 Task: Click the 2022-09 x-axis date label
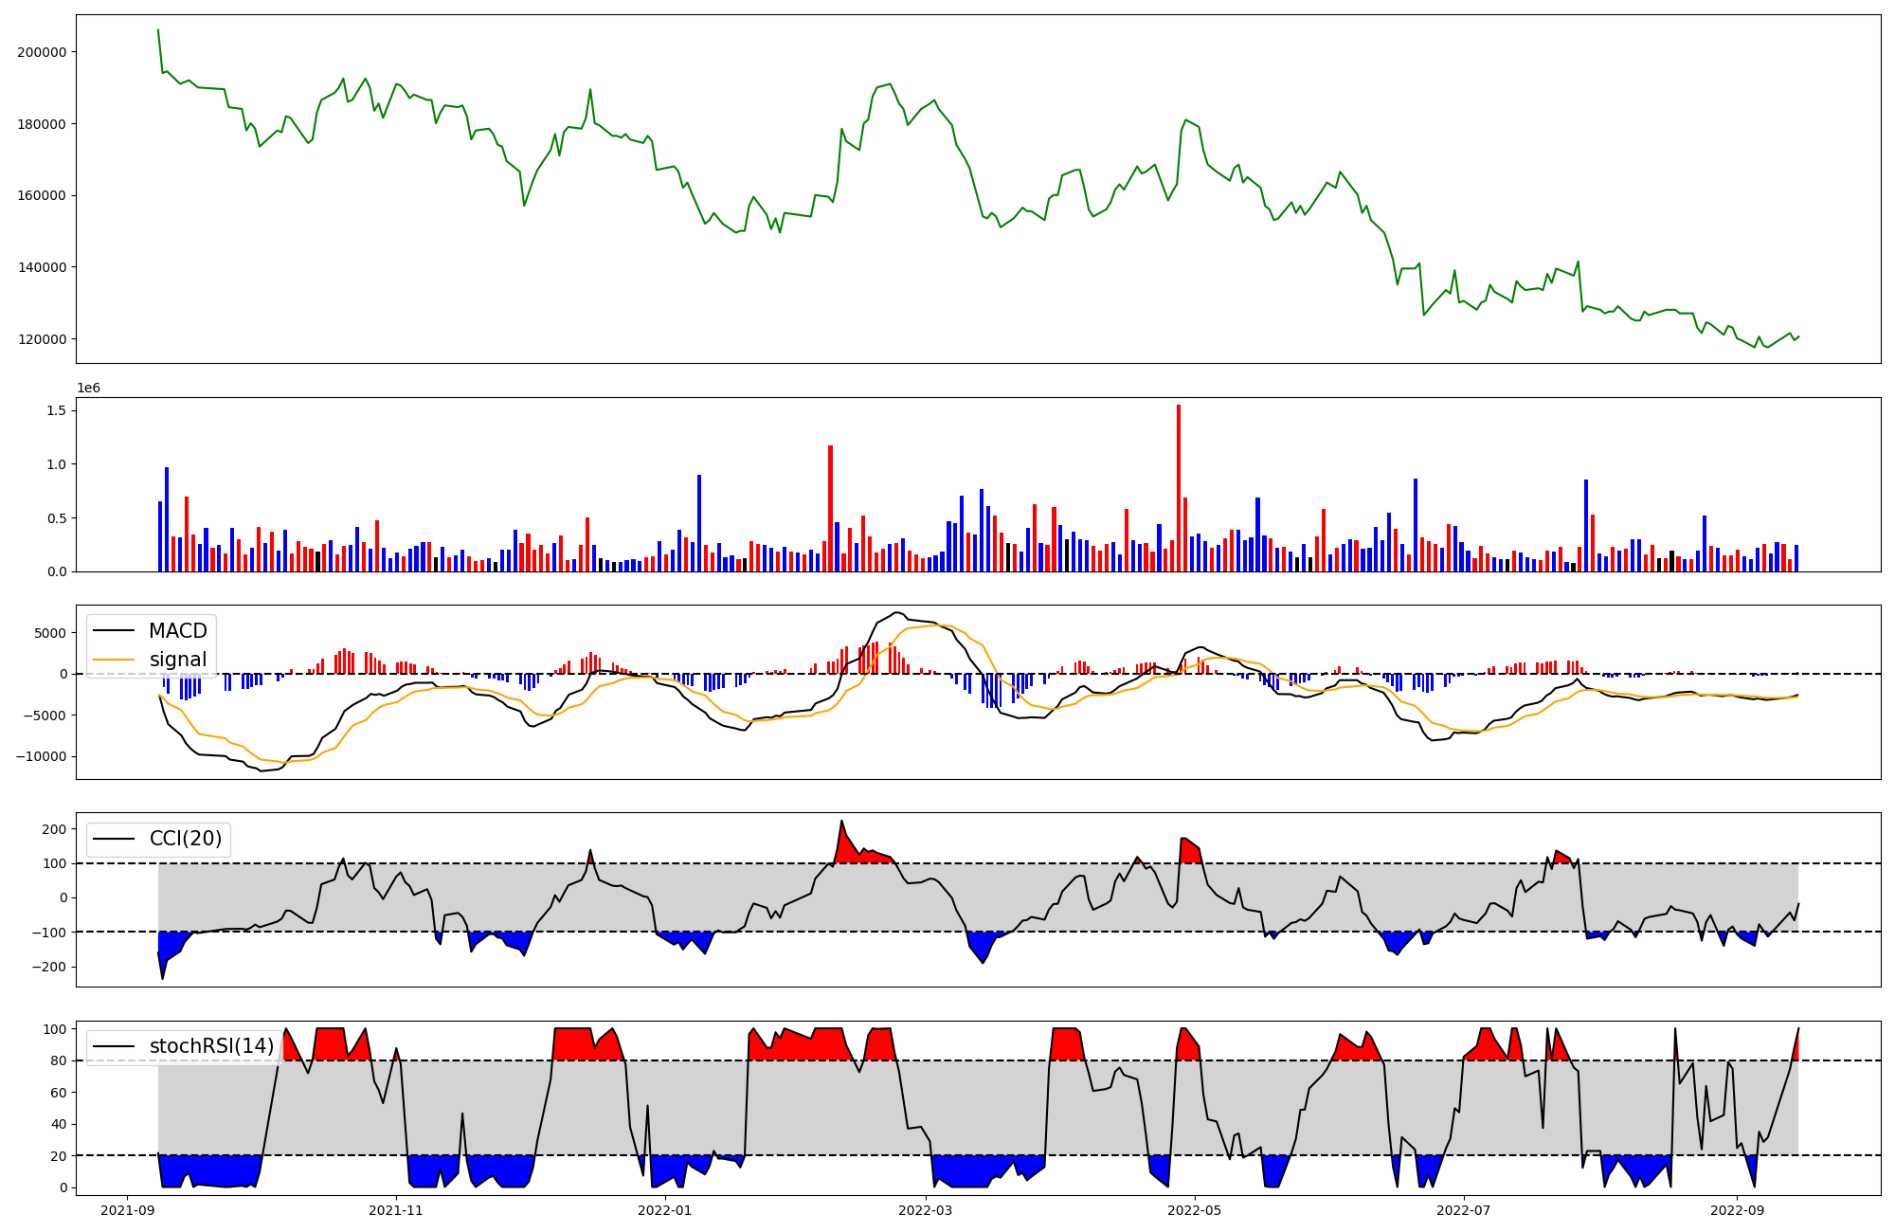pyautogui.click(x=1737, y=1210)
